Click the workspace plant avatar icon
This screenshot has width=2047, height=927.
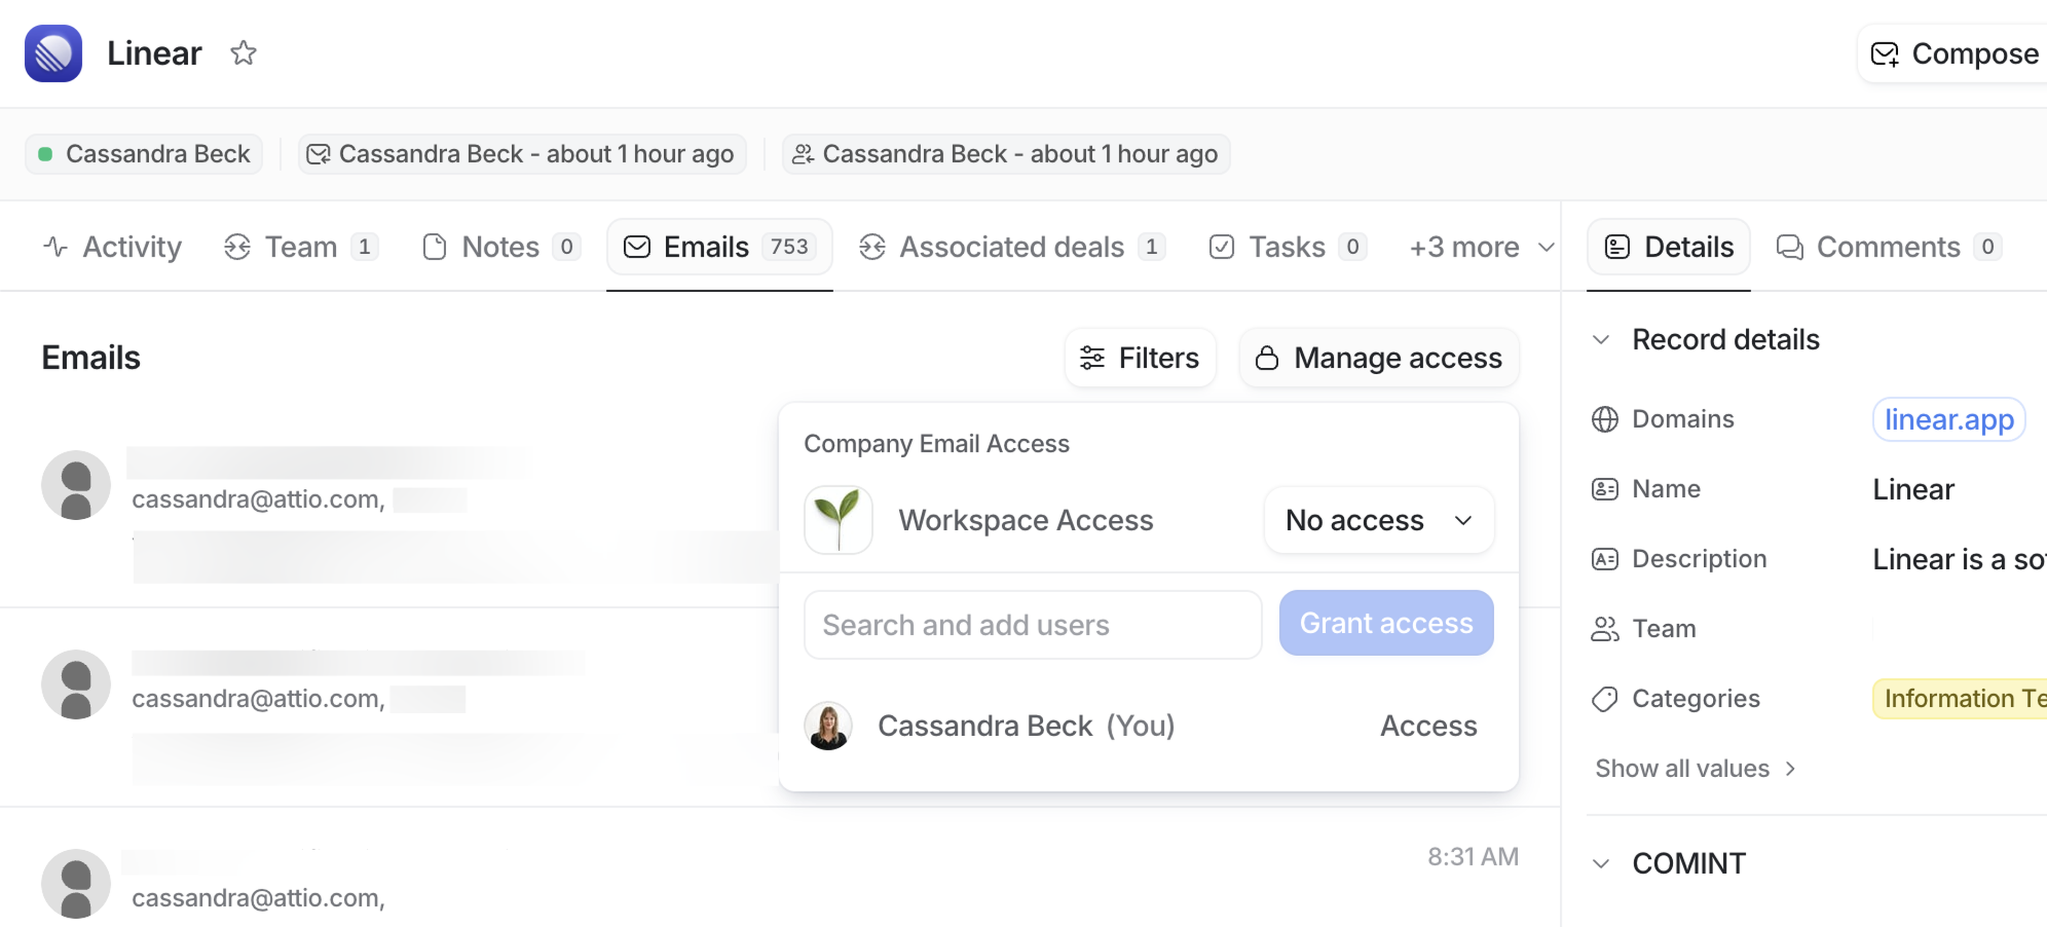tap(839, 520)
